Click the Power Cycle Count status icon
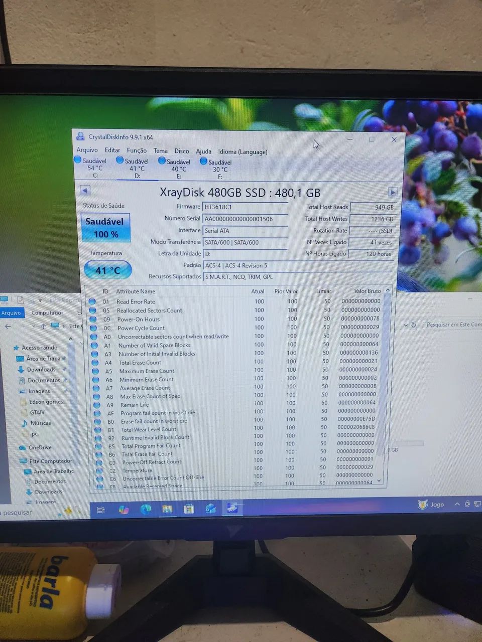The image size is (482, 642). (93, 328)
